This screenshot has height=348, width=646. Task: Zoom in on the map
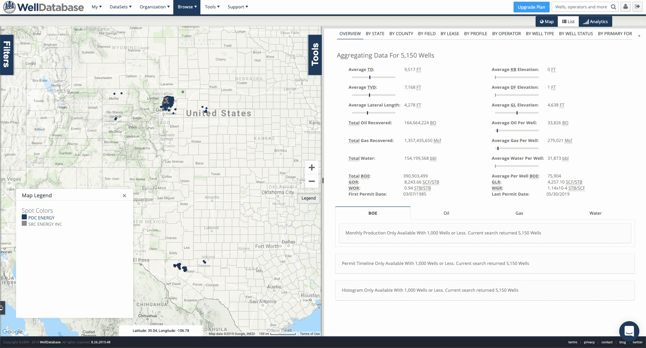pyautogui.click(x=311, y=167)
